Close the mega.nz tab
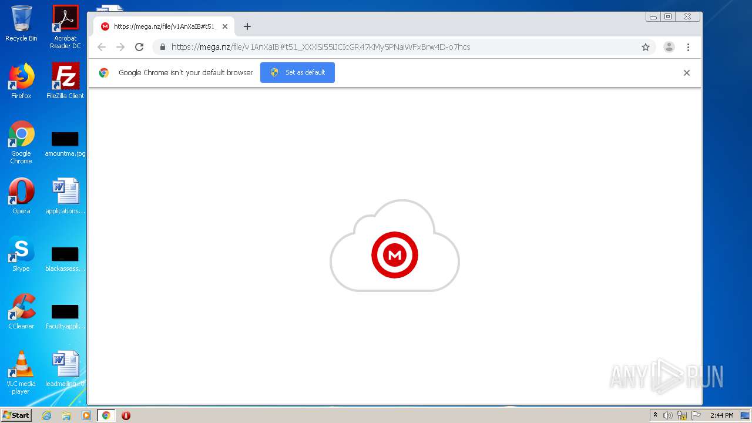Image resolution: width=752 pixels, height=423 pixels. tap(225, 26)
